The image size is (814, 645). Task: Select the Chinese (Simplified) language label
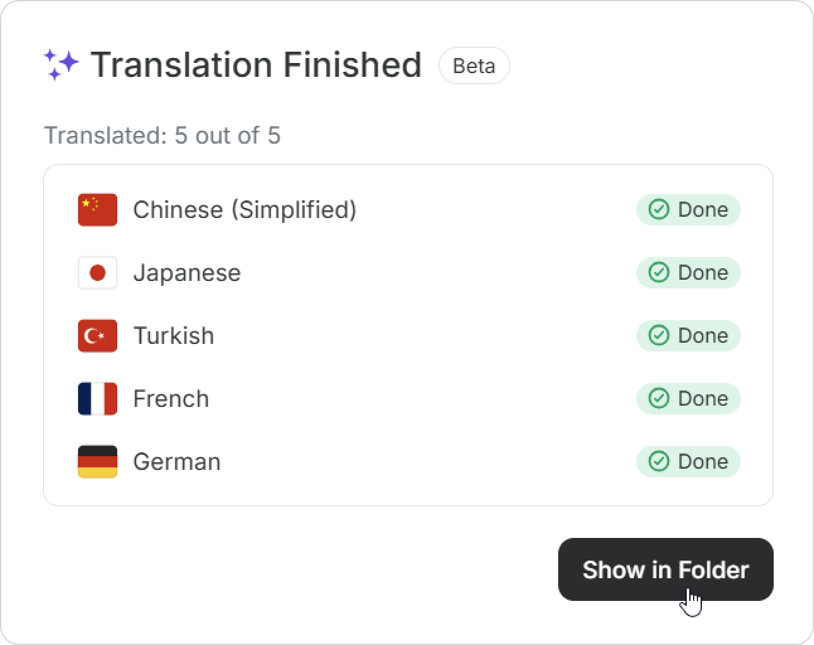pyautogui.click(x=244, y=210)
